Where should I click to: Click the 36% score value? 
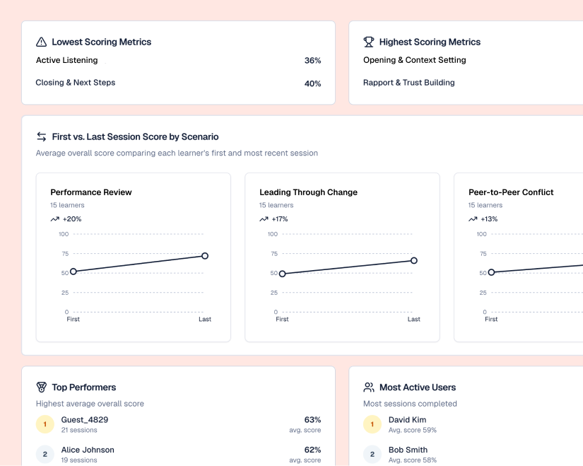click(312, 61)
